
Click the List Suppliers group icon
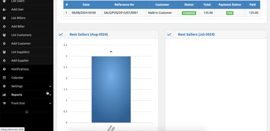point(4,52)
